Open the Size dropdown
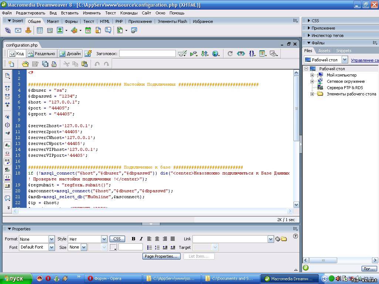This screenshot has width=379, height=284. [x=84, y=247]
